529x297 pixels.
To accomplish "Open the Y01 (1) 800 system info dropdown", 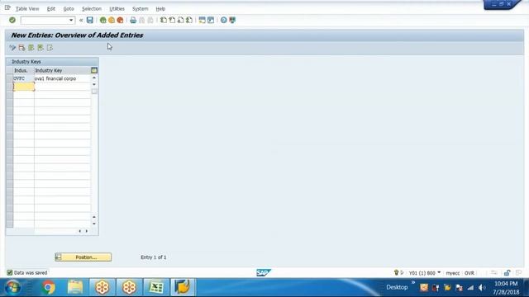I will (x=439, y=272).
